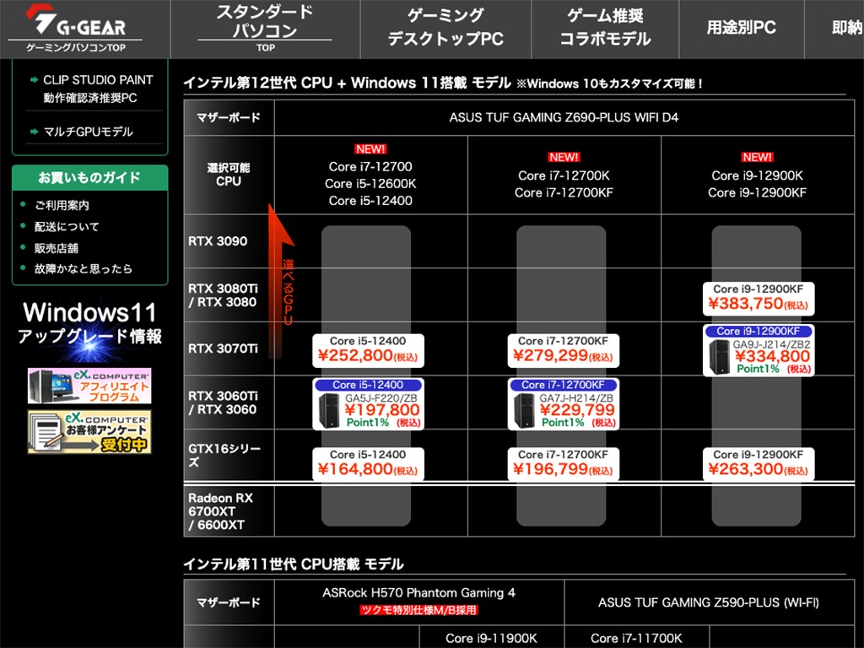Click GTX16シリーズ row label
The width and height of the screenshot is (864, 648).
(x=224, y=456)
